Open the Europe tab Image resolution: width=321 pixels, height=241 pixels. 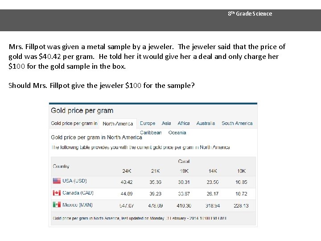point(148,123)
